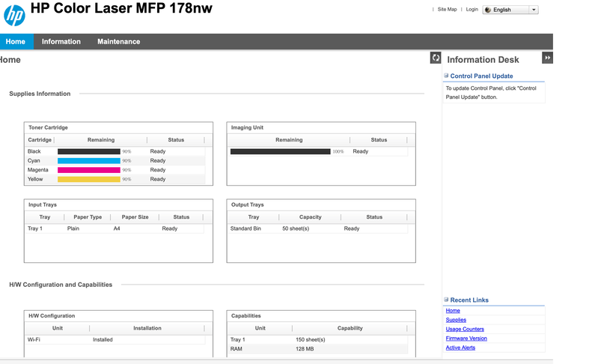Collapse the Recent Links section
The height and width of the screenshot is (364, 598).
(446, 300)
